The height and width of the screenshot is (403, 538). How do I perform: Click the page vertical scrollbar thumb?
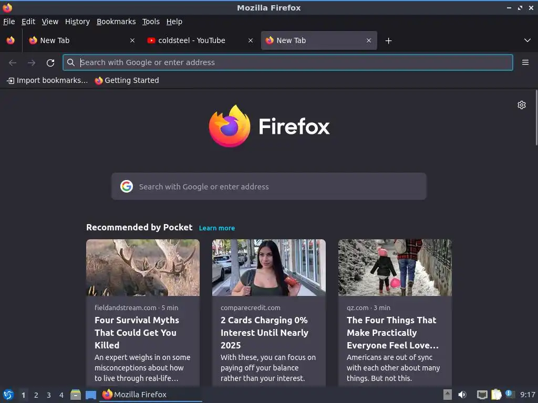click(x=536, y=118)
